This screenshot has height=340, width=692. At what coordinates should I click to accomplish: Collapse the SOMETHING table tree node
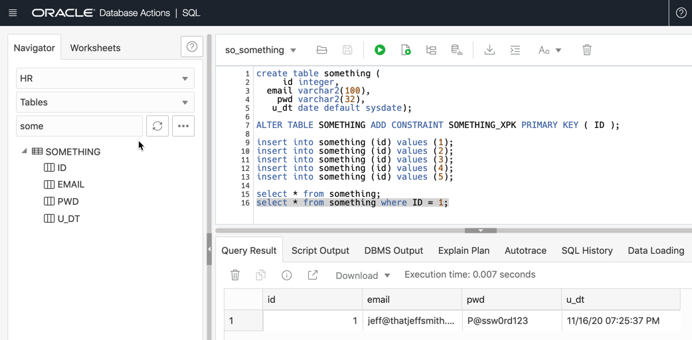click(24, 152)
